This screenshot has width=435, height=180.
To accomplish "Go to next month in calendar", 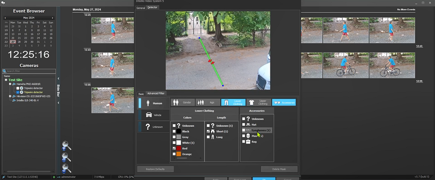I will pos(52,18).
